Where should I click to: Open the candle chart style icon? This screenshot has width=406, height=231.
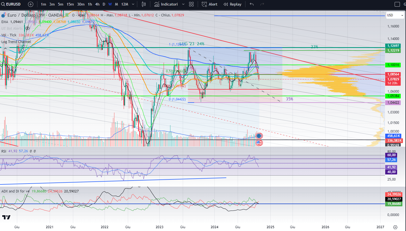coord(143,4)
